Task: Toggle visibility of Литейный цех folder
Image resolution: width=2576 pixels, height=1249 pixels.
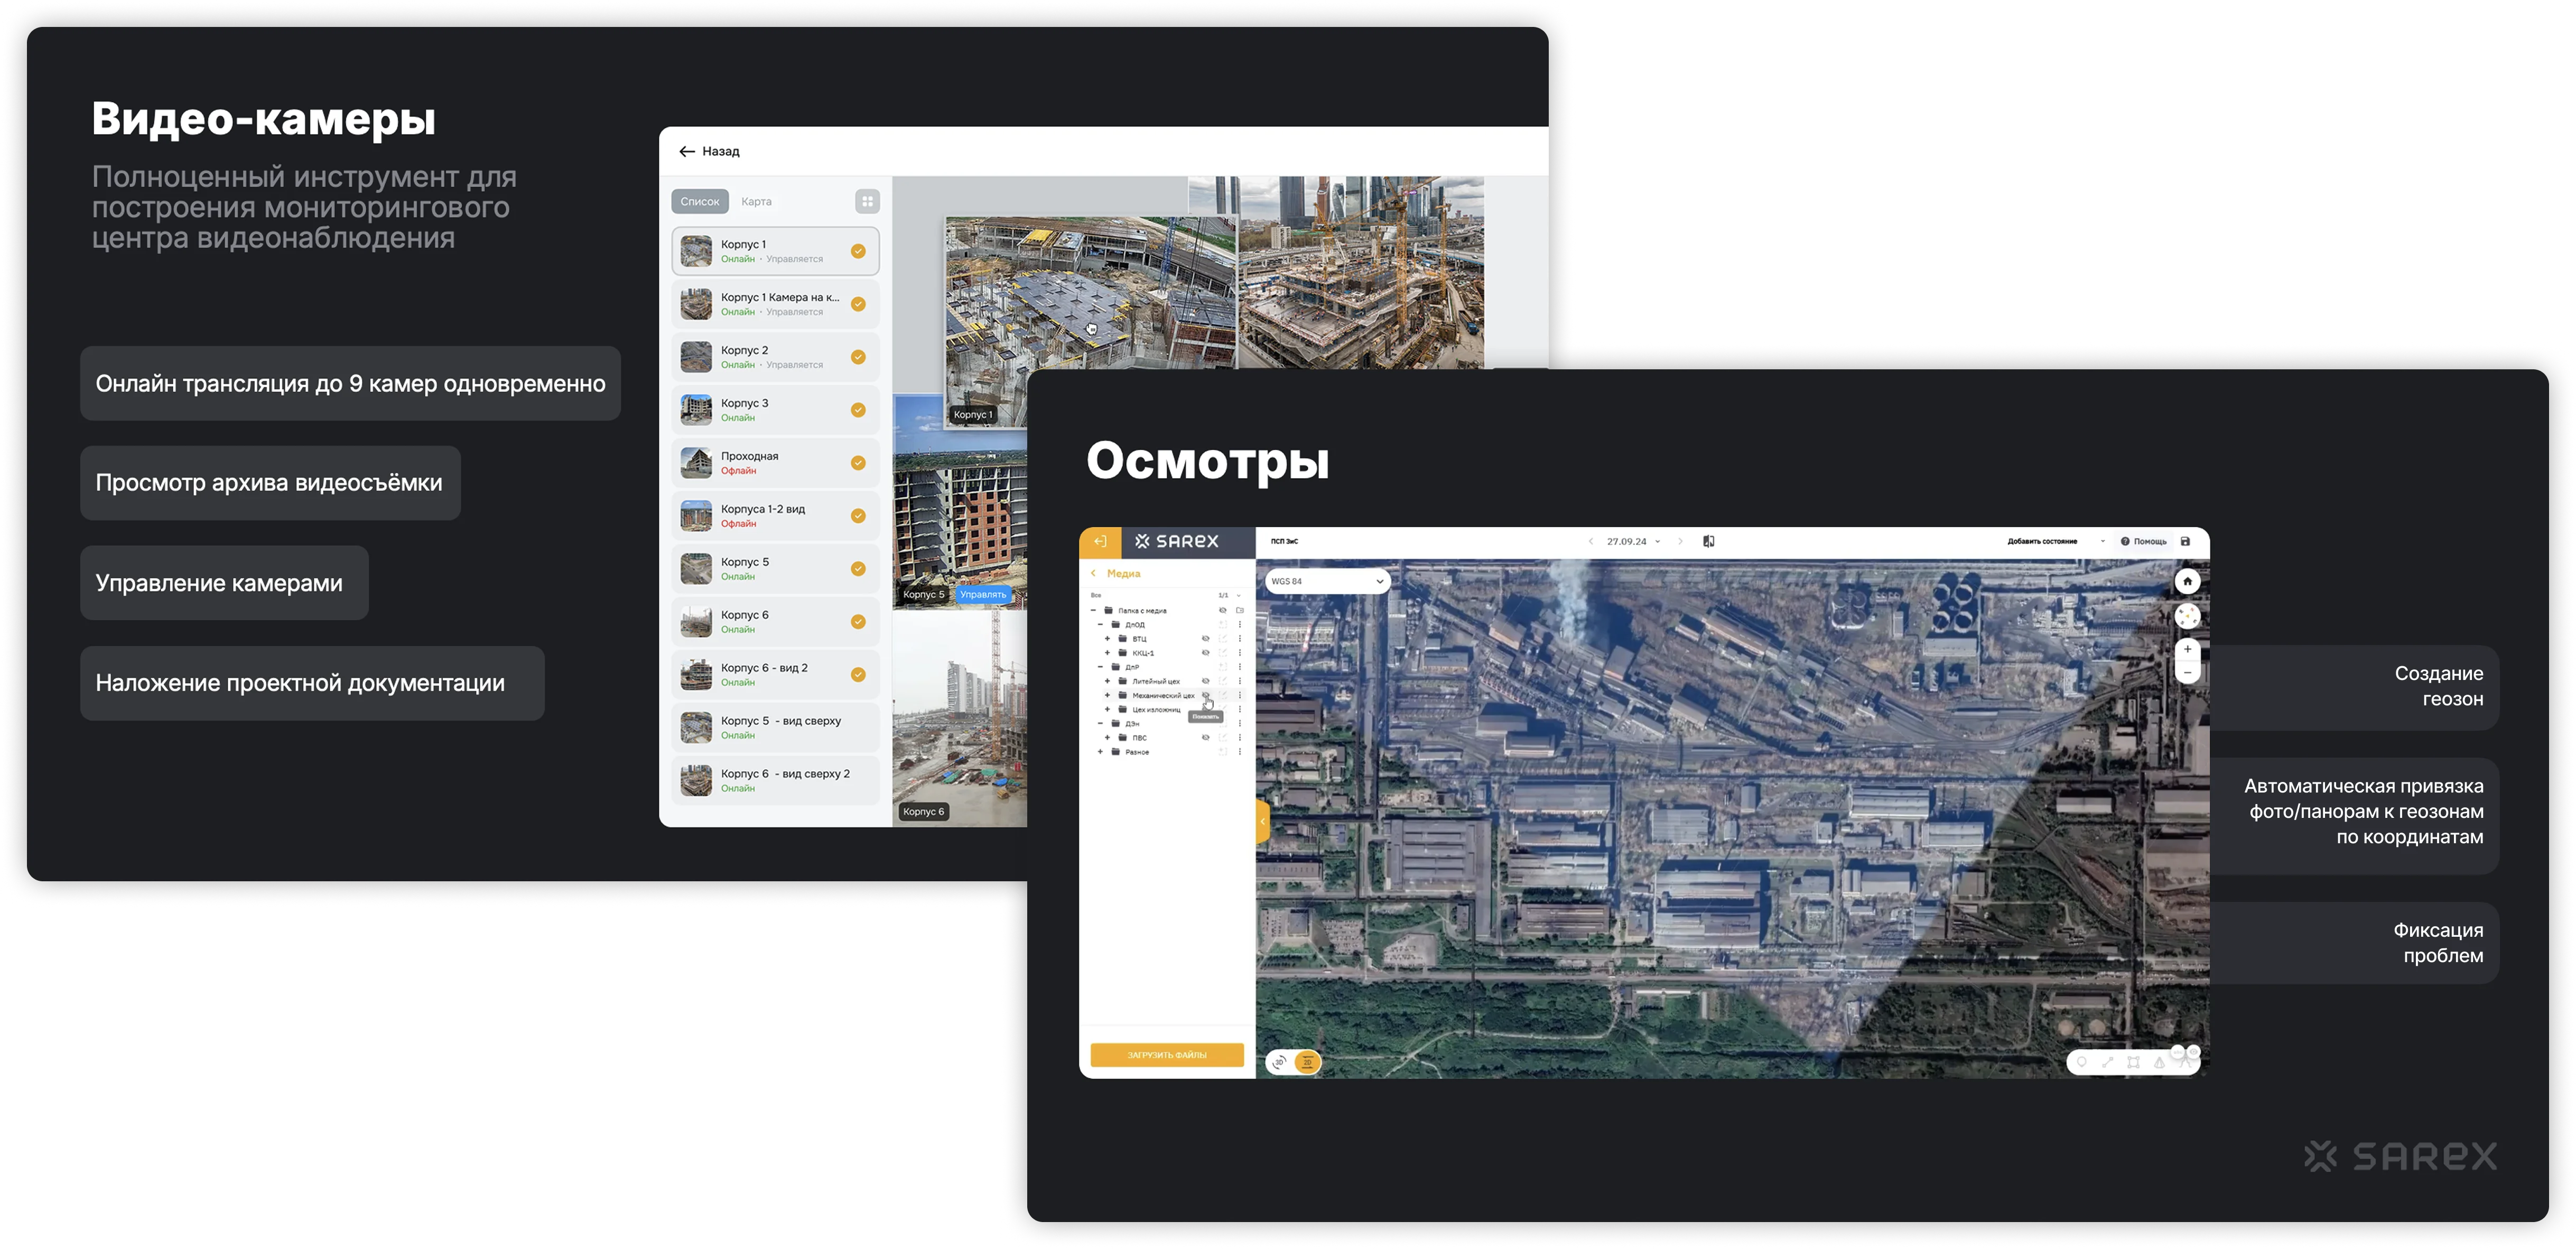Action: click(1205, 681)
